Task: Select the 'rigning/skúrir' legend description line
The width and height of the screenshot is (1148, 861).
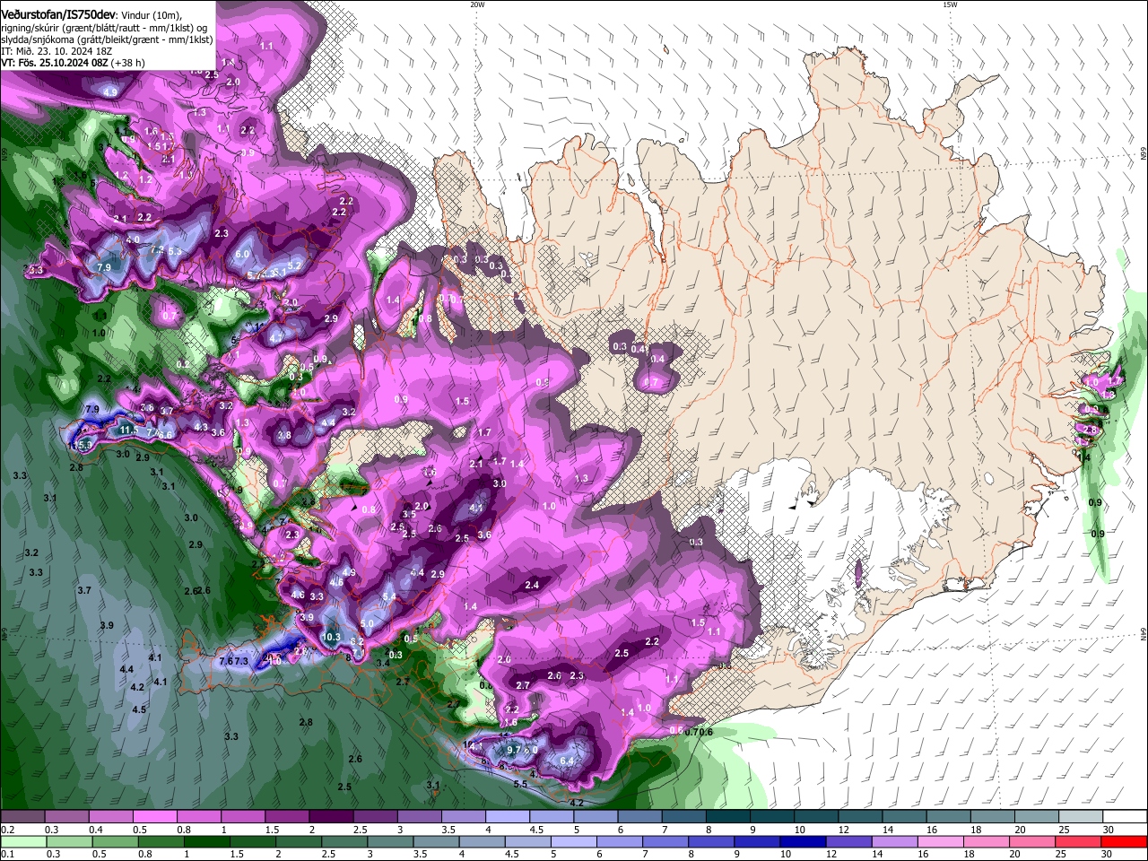Action: point(102,27)
